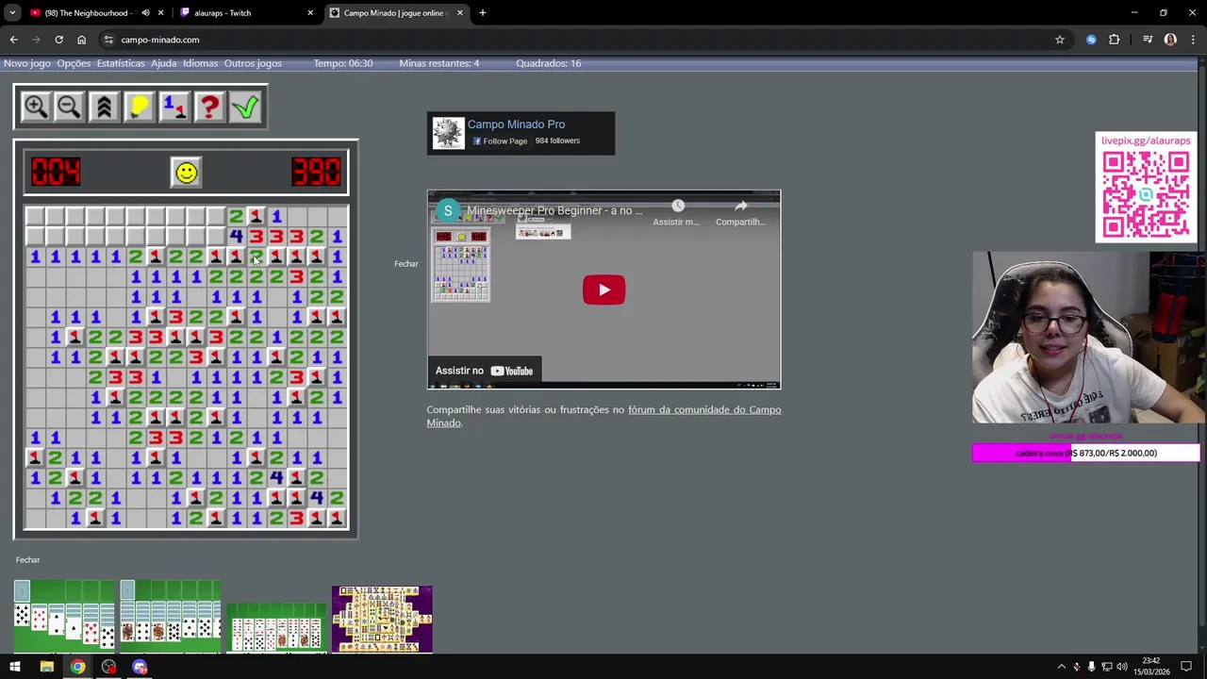This screenshot has height=679, width=1207.
Task: Bookmark this page with the star icon
Action: pyautogui.click(x=1060, y=40)
